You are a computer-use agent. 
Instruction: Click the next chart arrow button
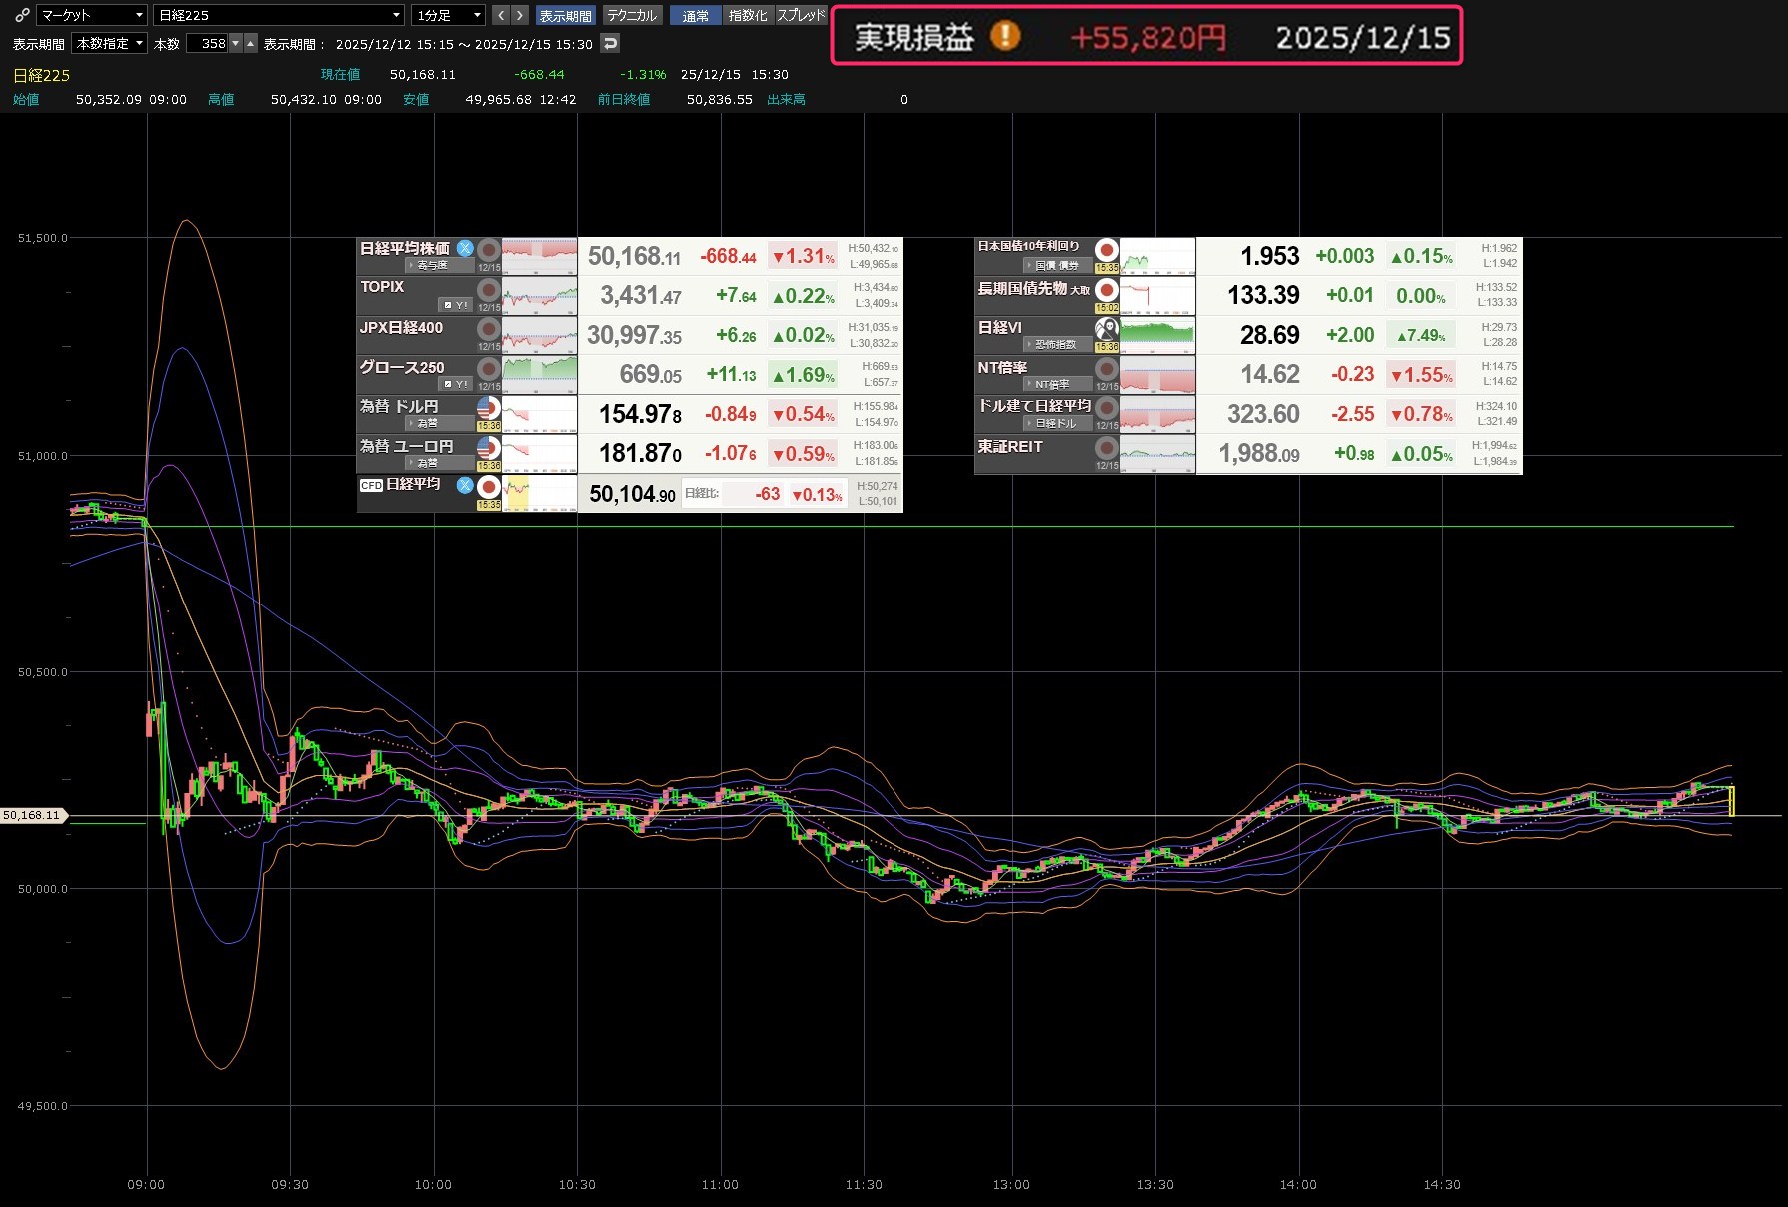(520, 15)
